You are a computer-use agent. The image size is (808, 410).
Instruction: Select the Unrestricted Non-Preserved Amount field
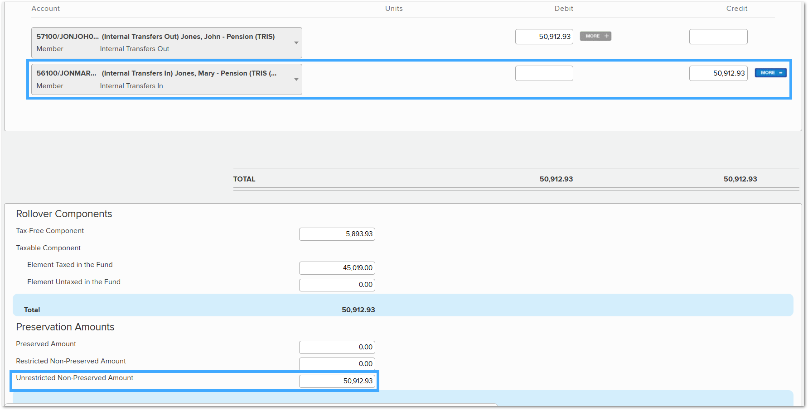(337, 381)
